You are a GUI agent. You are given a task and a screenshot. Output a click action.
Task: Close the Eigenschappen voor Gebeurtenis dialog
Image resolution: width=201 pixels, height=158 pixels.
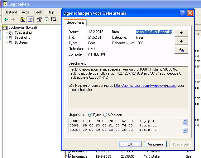click(190, 13)
